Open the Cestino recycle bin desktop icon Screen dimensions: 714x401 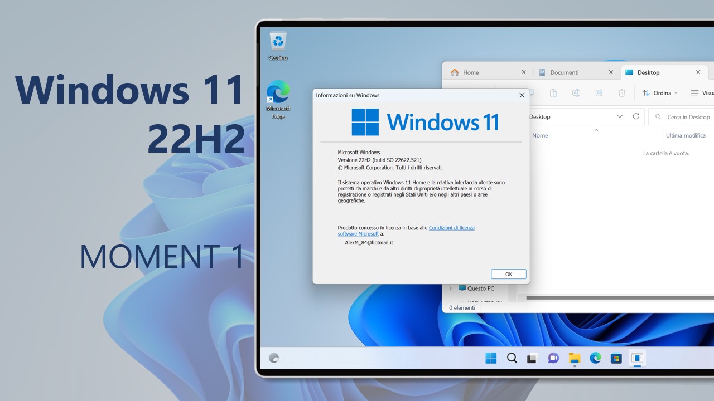pyautogui.click(x=278, y=46)
